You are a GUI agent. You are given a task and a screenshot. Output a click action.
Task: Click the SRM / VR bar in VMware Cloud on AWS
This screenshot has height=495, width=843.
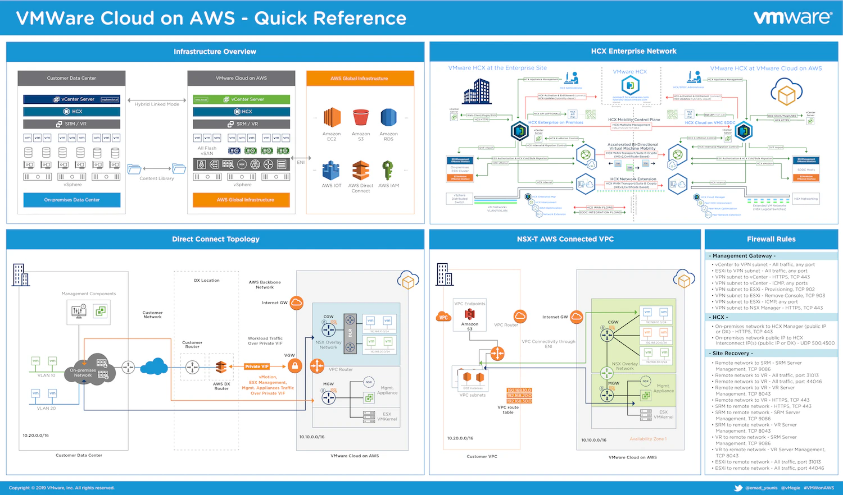click(241, 124)
